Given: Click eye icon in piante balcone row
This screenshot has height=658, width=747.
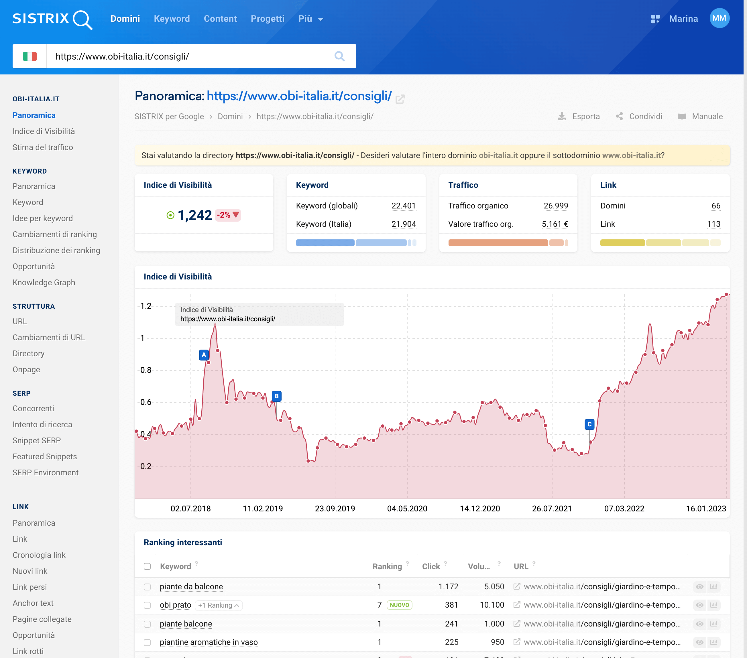Looking at the screenshot, I should (699, 624).
